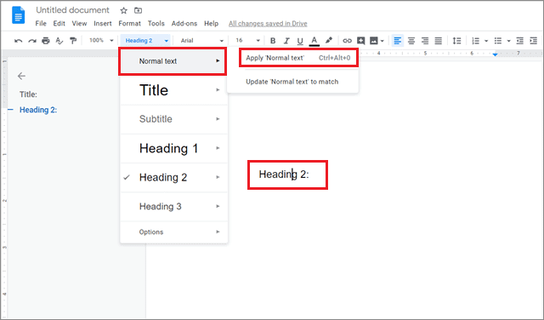
Task: Toggle Underline formatting
Action: click(x=300, y=41)
